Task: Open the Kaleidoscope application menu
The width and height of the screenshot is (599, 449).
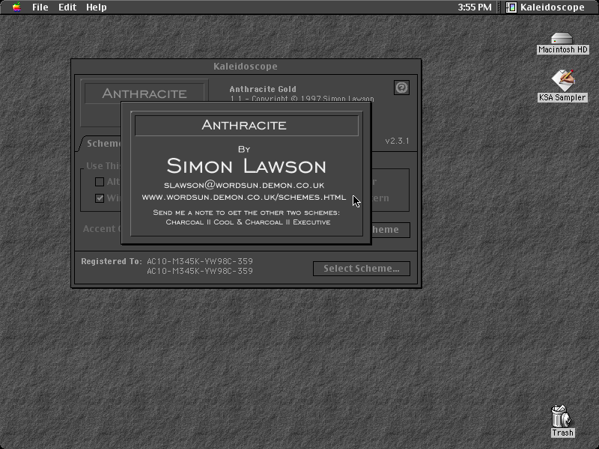Action: click(x=545, y=7)
